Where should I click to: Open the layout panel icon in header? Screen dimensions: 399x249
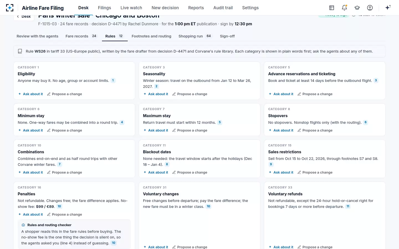332,8
